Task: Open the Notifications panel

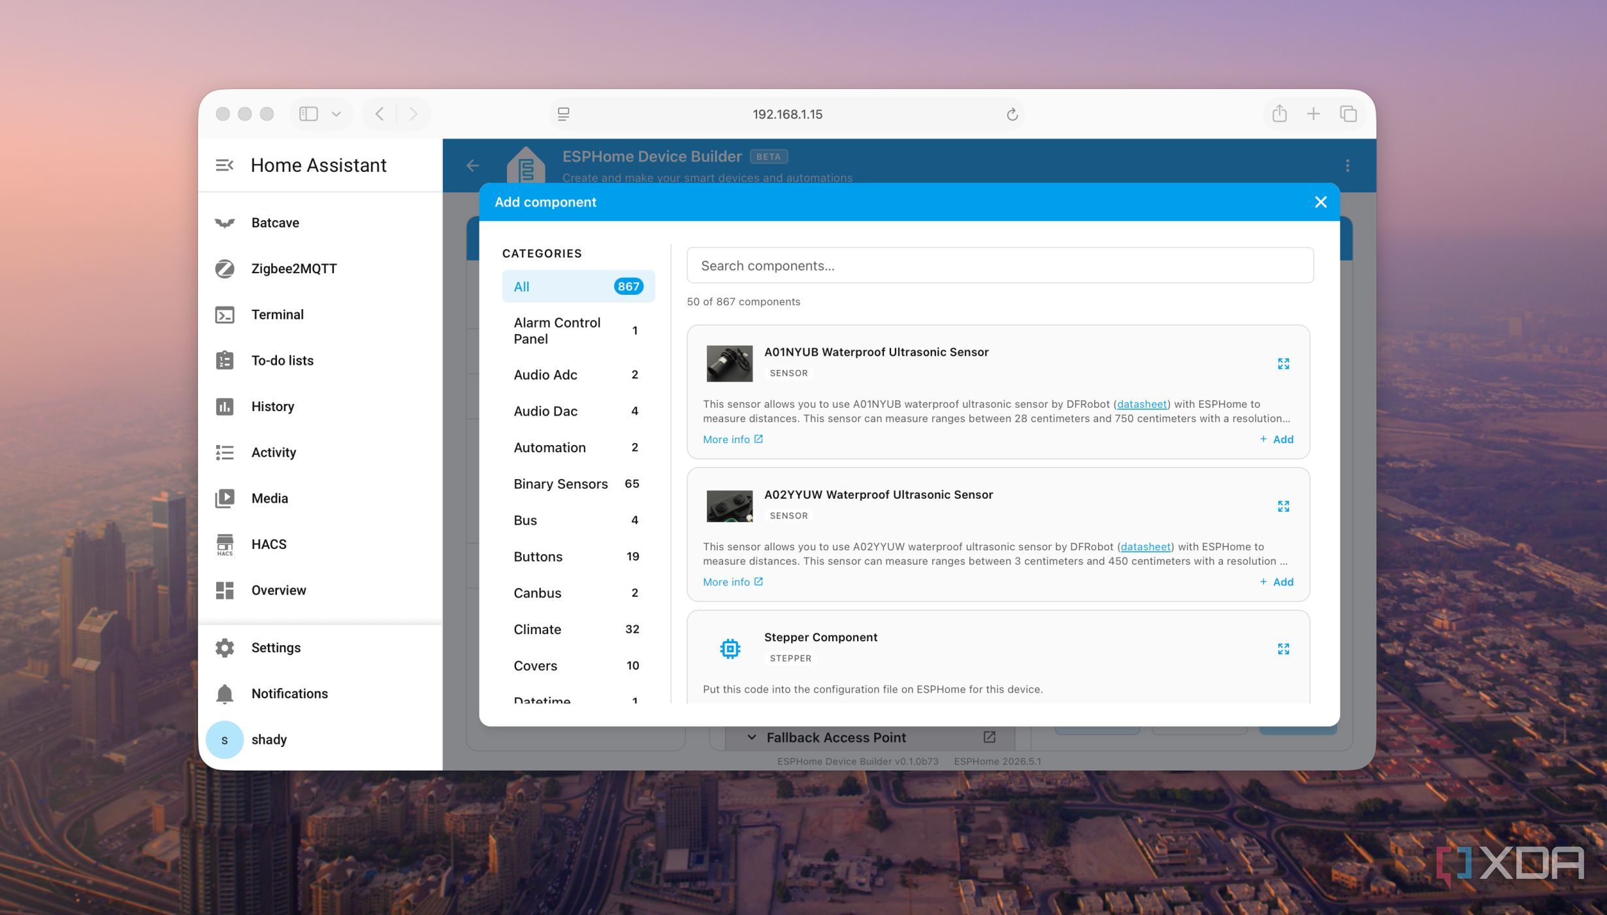Action: [x=320, y=693]
